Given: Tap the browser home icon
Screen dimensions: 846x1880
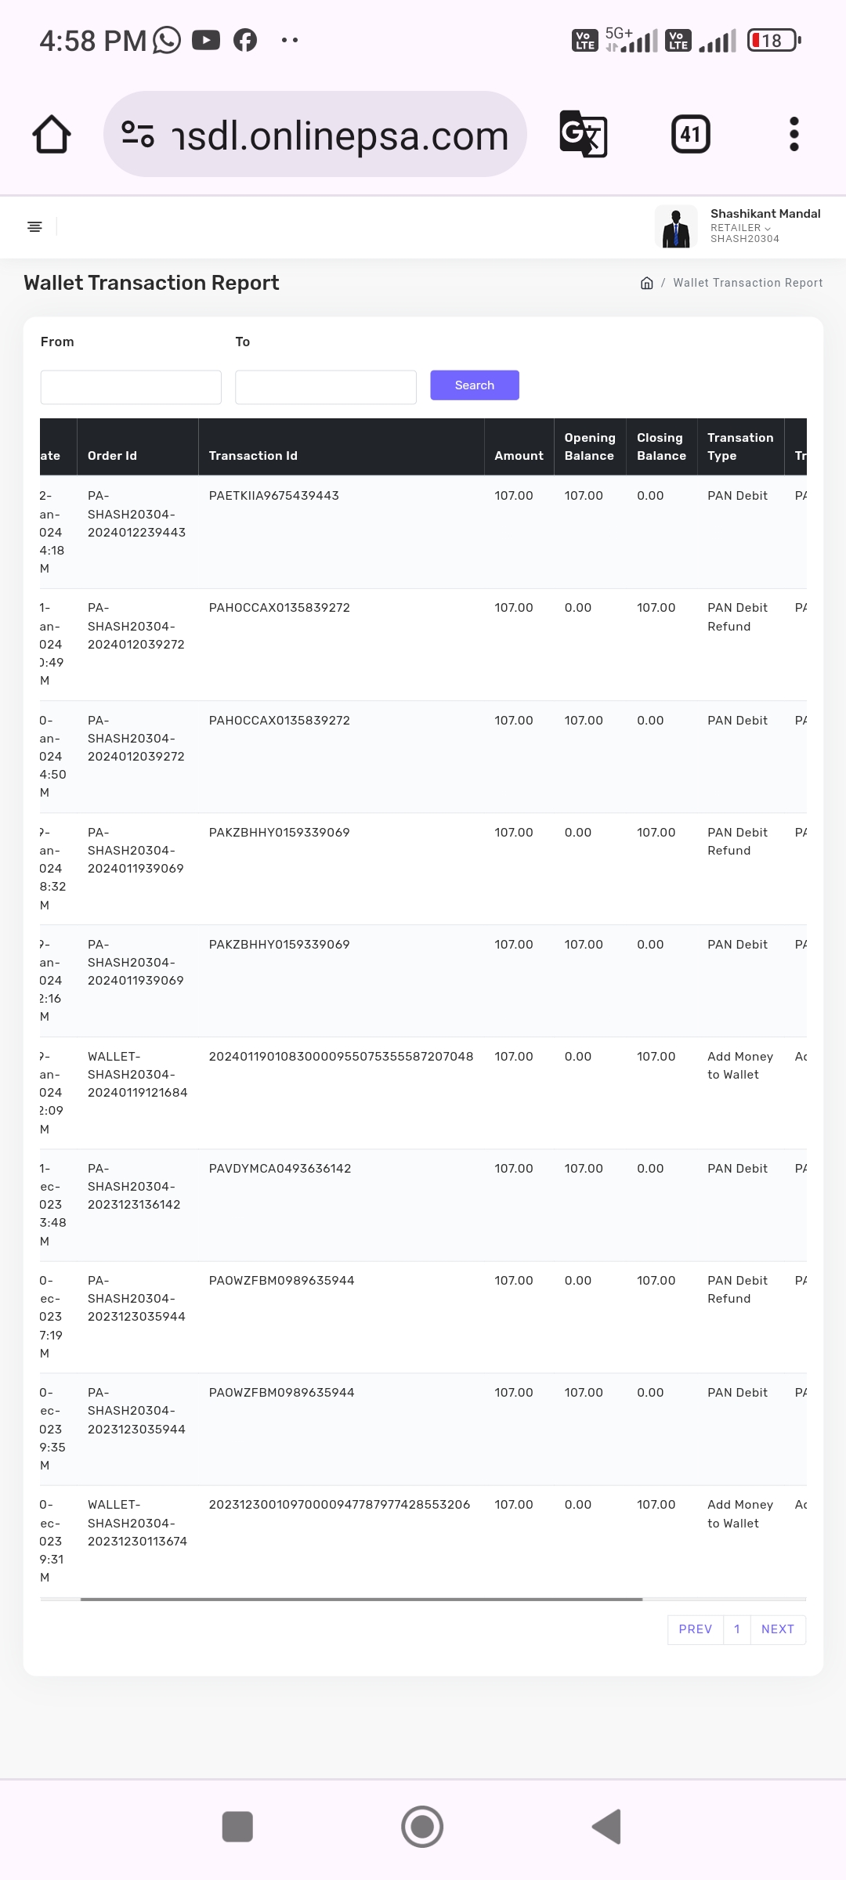Looking at the screenshot, I should 52,135.
